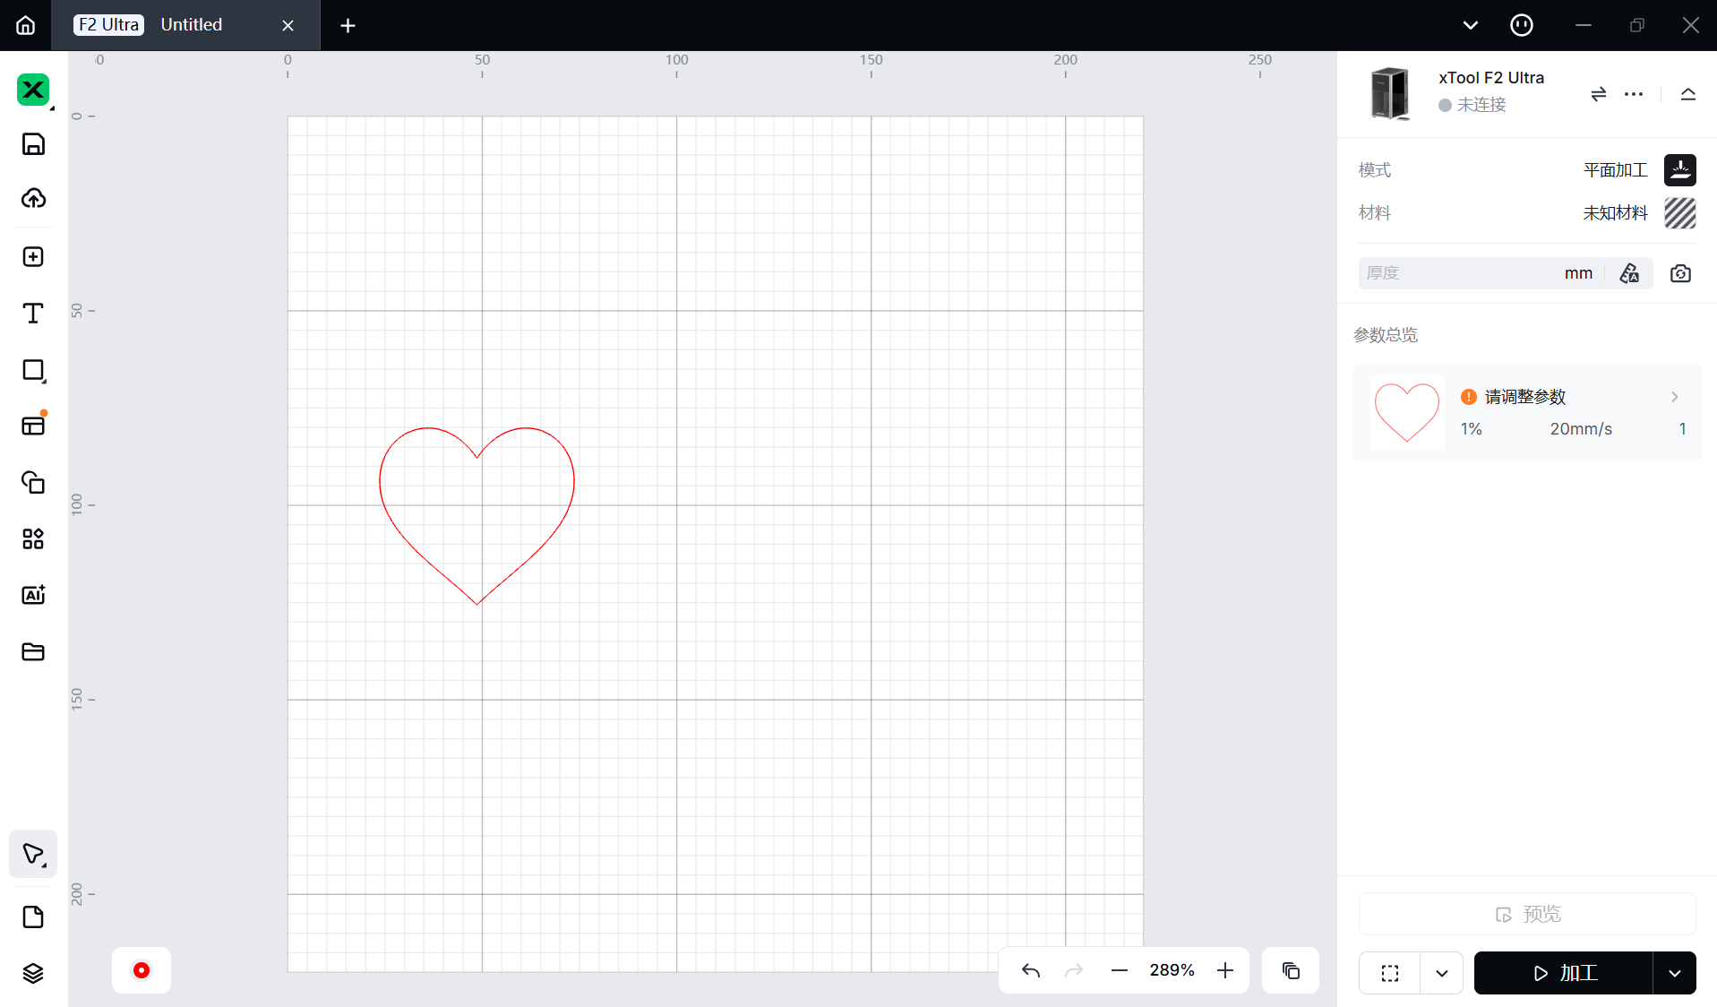
Task: Select the Text tool in left sidebar
Action: click(33, 314)
